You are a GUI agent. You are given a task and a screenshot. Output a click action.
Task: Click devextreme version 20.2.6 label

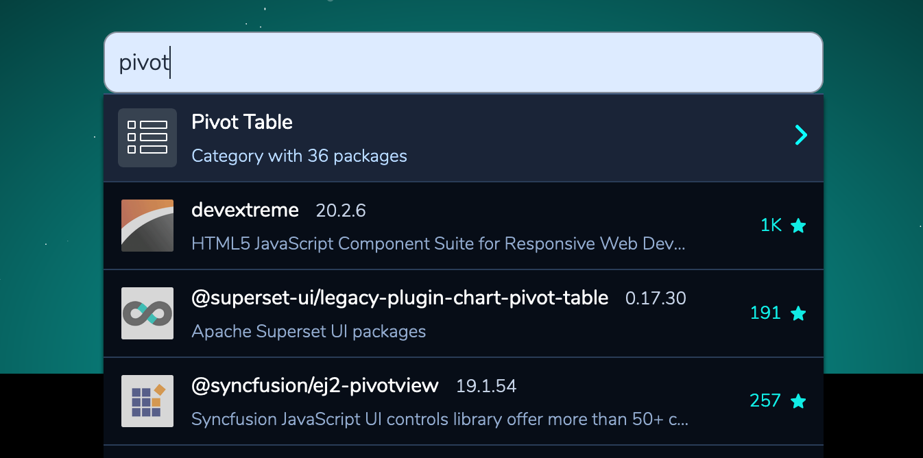tap(341, 210)
